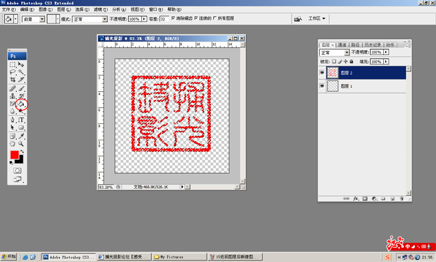Select the Dodge tool
The height and width of the screenshot is (262, 436).
coord(21,111)
